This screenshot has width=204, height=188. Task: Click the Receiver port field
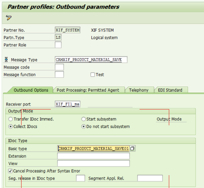coord(68,104)
